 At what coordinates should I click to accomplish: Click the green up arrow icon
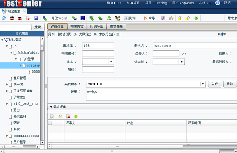[x=196, y=18]
